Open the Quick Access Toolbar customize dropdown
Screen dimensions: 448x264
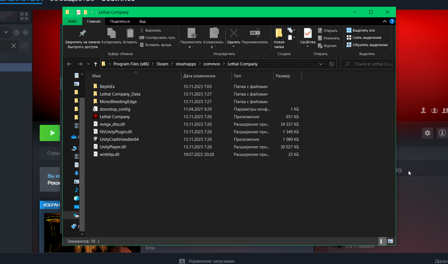click(x=92, y=13)
